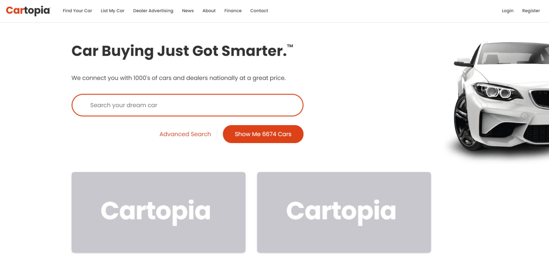Image resolution: width=549 pixels, height=254 pixels.
Task: Open the Contact page
Action: tap(259, 11)
